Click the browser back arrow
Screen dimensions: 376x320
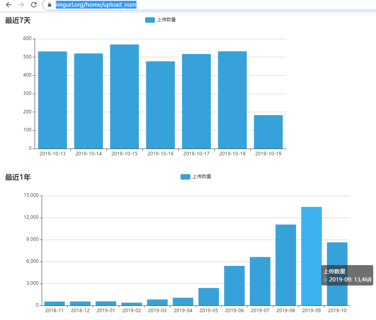pos(8,5)
